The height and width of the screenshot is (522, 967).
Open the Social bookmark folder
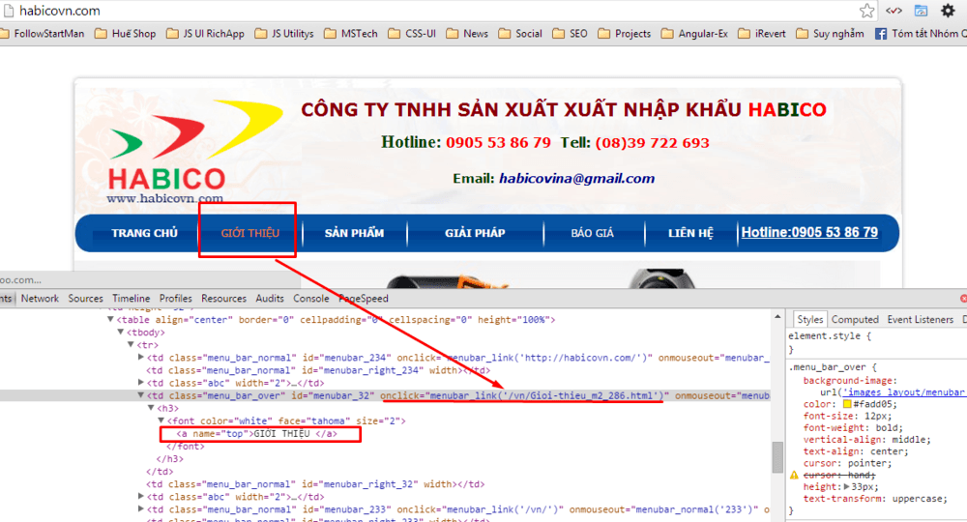[x=520, y=33]
